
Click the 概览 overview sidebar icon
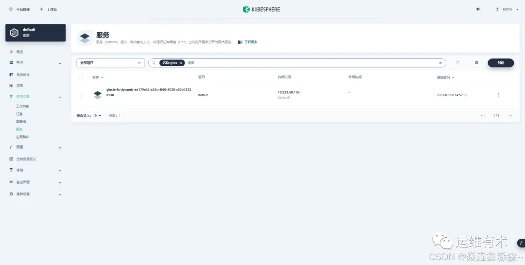pos(11,52)
